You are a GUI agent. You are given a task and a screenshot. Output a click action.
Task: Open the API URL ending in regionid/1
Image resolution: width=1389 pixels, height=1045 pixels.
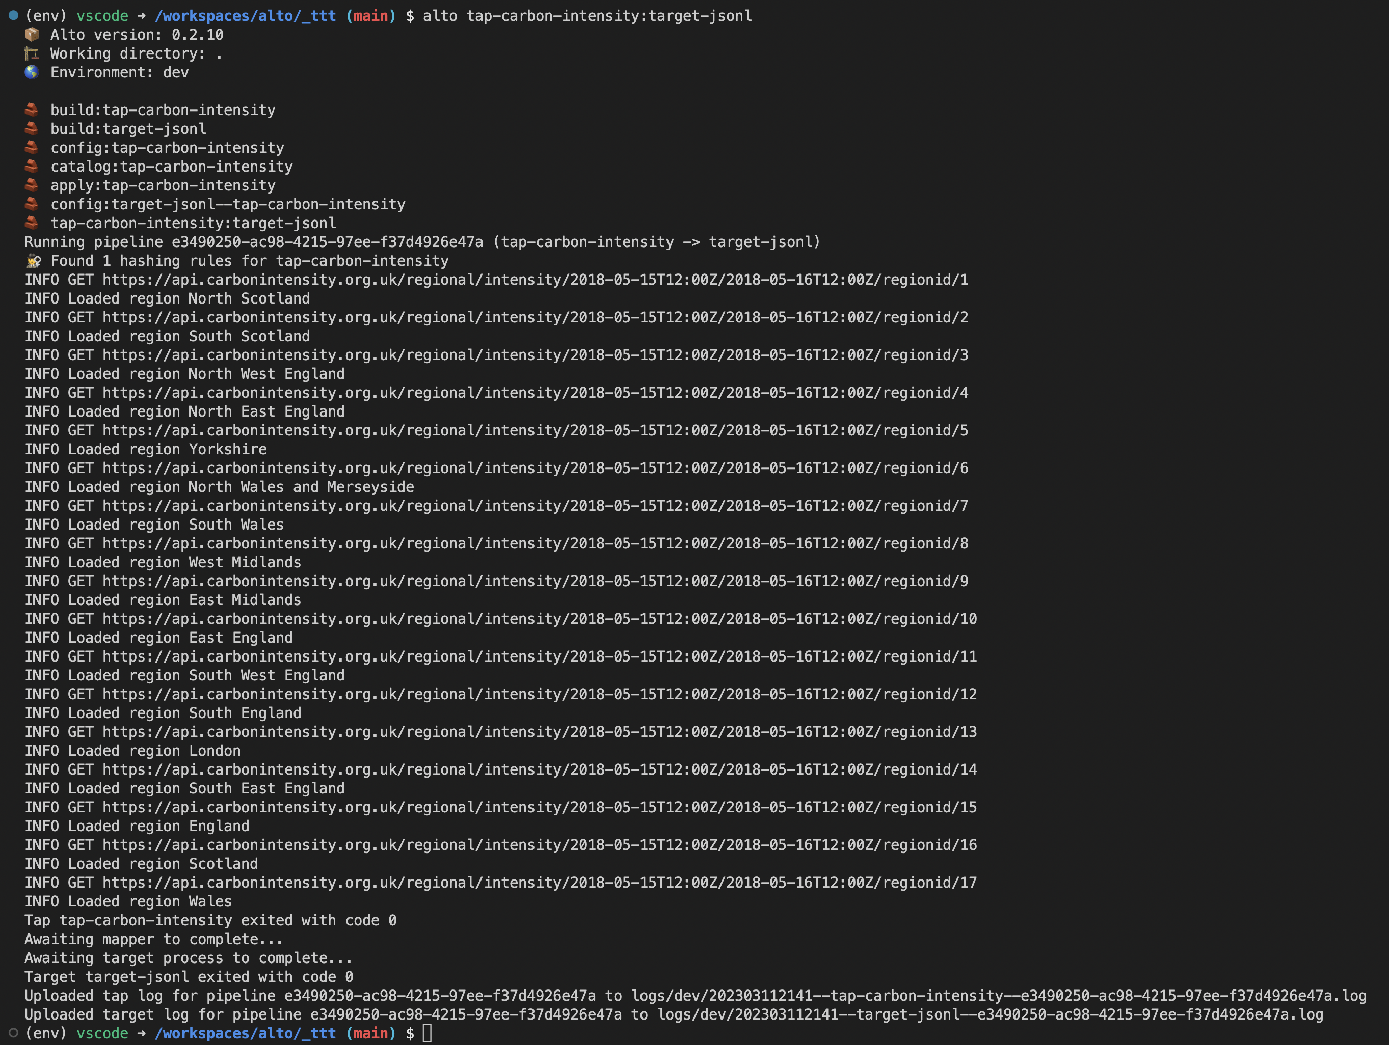pyautogui.click(x=535, y=279)
